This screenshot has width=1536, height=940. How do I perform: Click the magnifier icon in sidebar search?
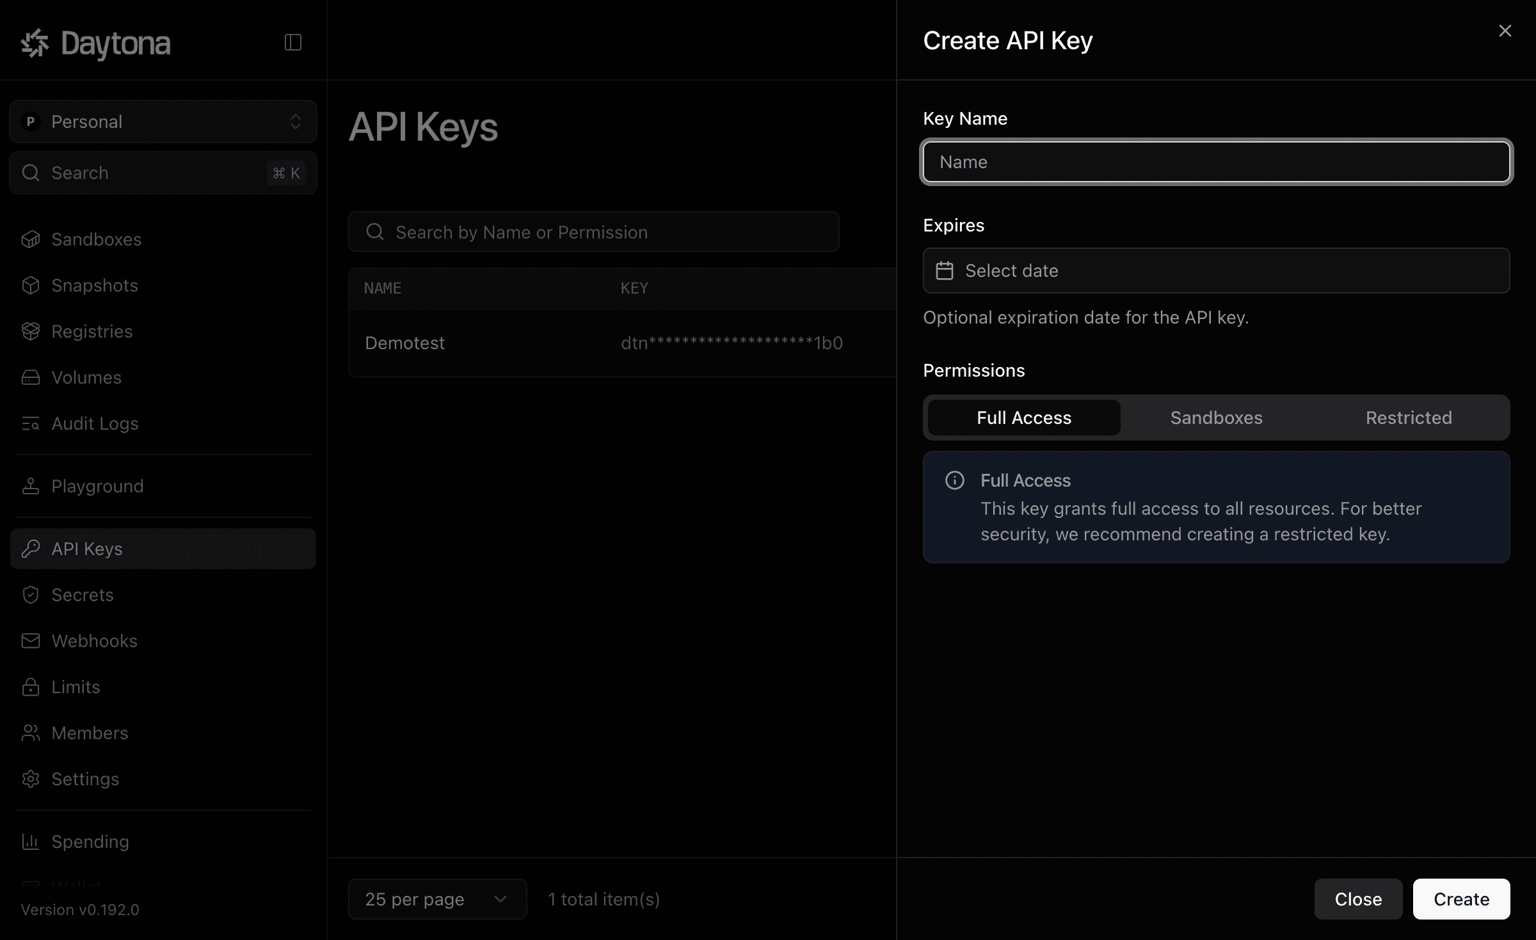(x=31, y=173)
